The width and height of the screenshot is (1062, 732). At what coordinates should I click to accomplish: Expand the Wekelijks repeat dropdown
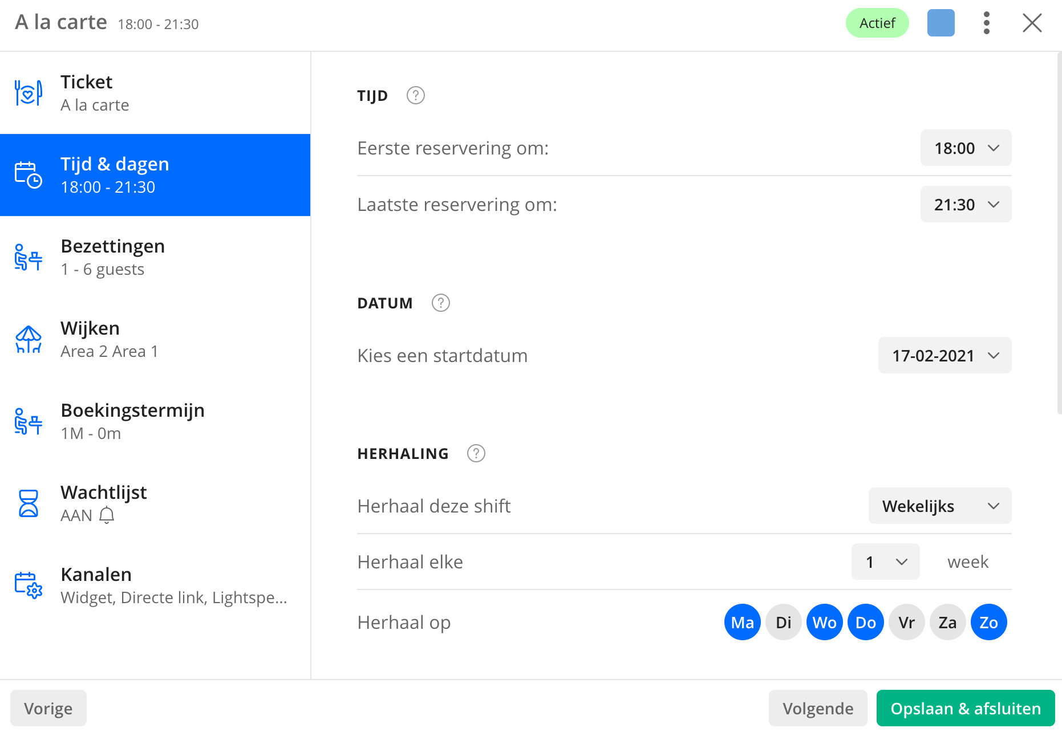pyautogui.click(x=940, y=506)
